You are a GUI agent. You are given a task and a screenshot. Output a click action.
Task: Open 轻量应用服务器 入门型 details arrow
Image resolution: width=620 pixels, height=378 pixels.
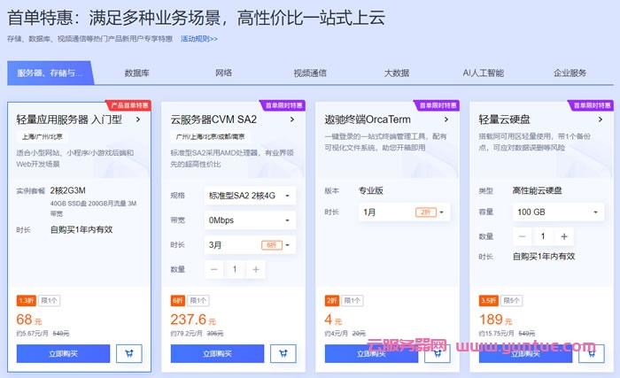139,119
